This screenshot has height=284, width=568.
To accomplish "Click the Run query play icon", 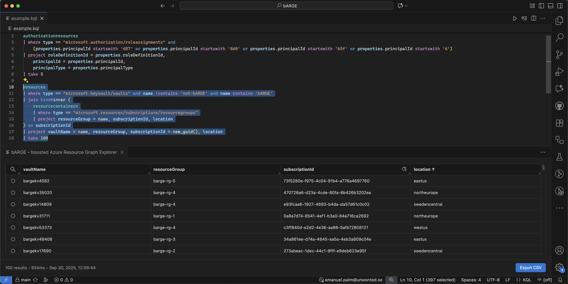I will pos(515,18).
